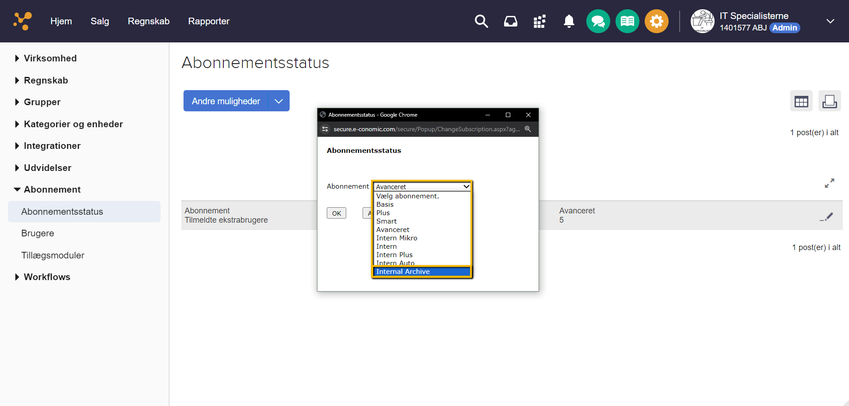Choose Intern Mikro subscription option
The height and width of the screenshot is (406, 849).
point(397,238)
